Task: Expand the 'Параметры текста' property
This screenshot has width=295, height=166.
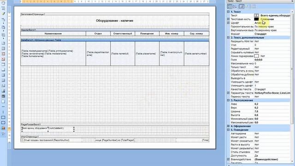Action: click(x=228, y=93)
